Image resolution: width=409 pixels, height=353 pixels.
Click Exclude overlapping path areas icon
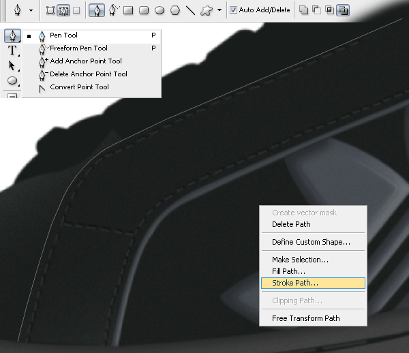coord(343,10)
